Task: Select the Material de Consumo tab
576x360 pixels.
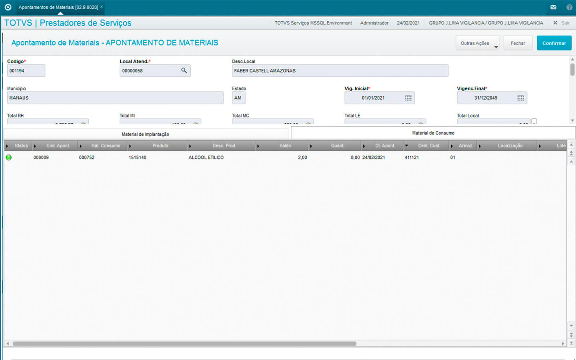Action: [x=433, y=133]
